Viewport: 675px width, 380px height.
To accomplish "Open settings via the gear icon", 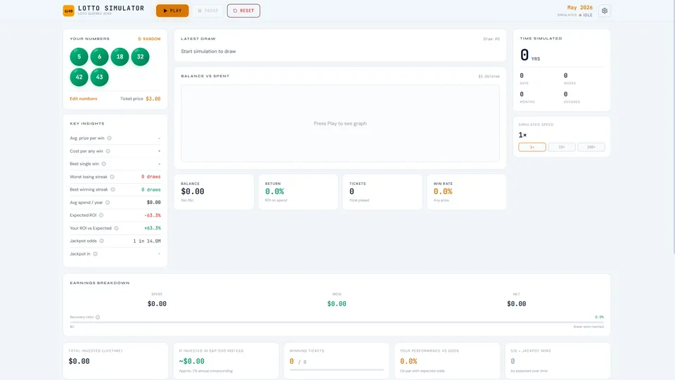I will point(605,11).
